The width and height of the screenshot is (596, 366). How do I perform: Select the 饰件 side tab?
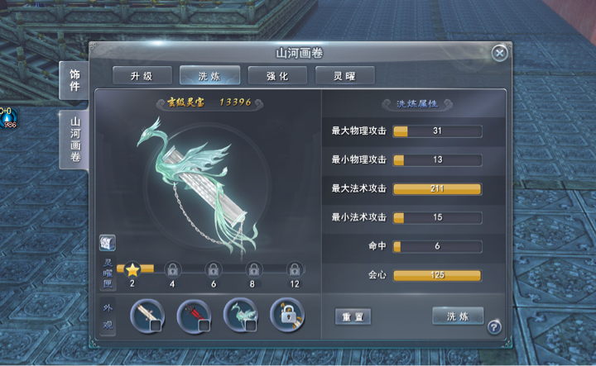(x=74, y=80)
